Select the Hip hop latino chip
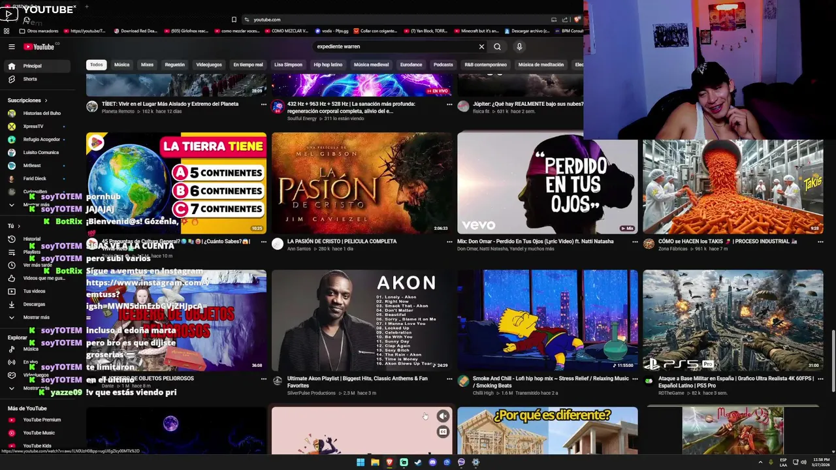836x470 pixels. click(328, 65)
